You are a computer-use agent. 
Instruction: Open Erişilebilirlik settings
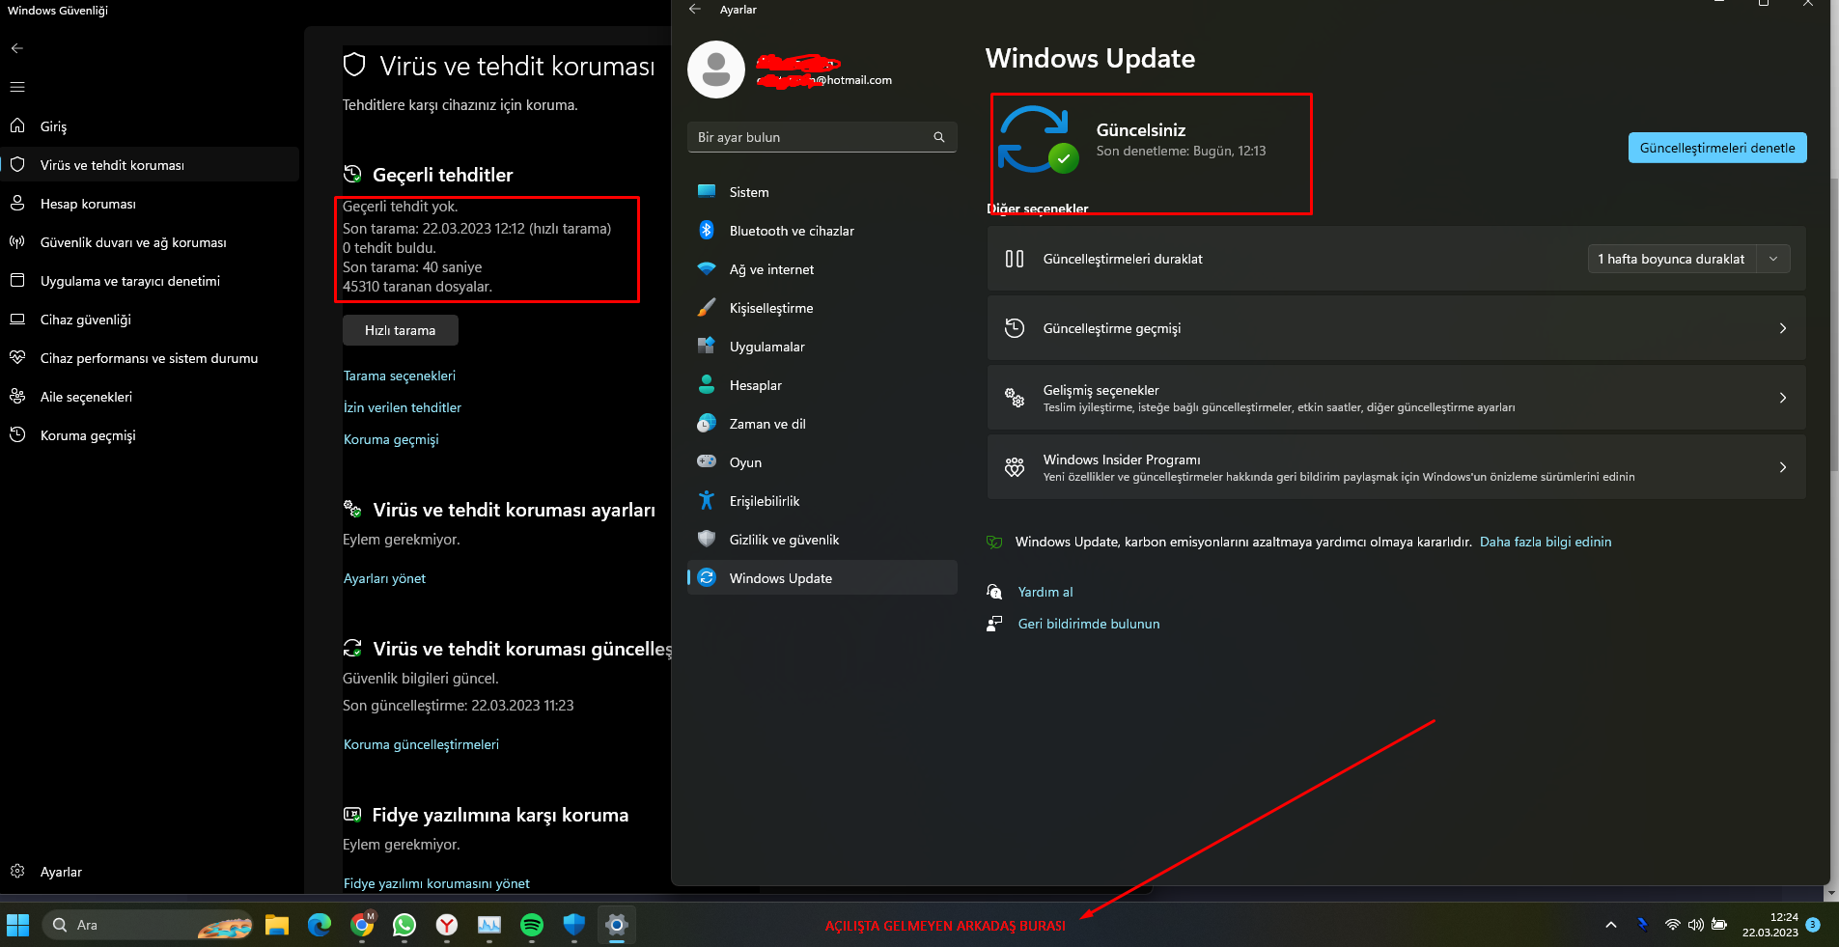(822, 501)
